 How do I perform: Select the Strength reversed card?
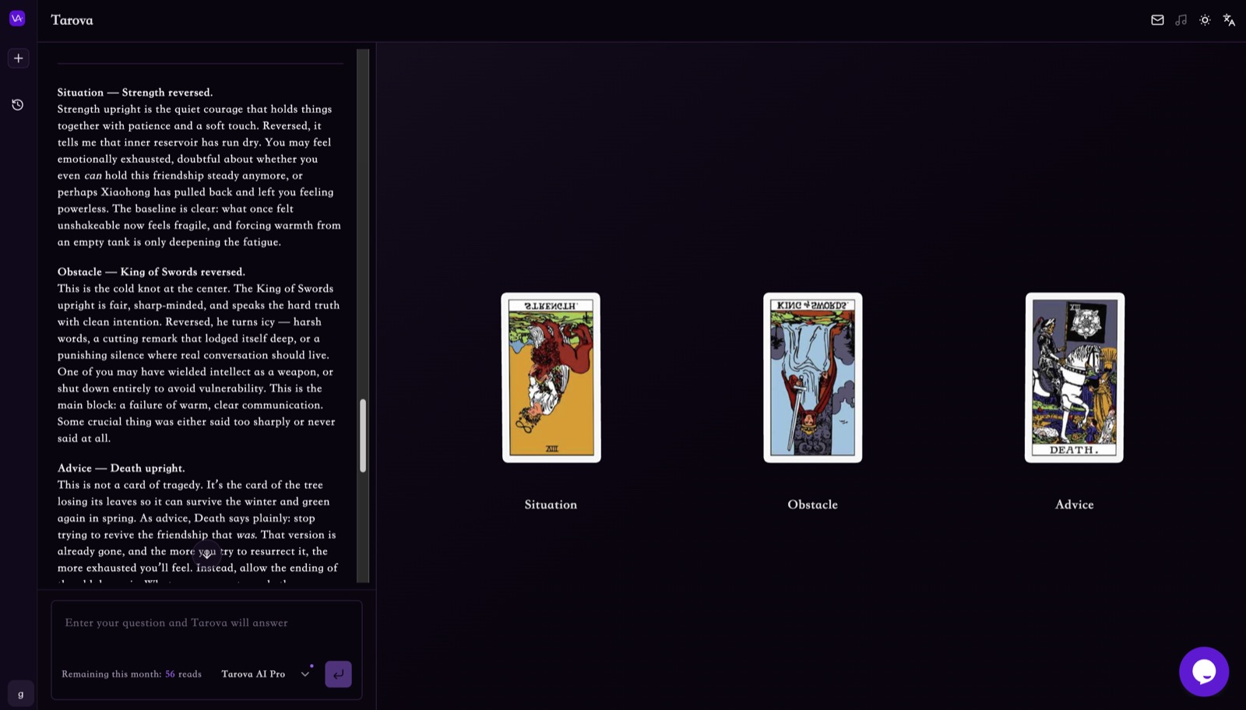click(551, 378)
